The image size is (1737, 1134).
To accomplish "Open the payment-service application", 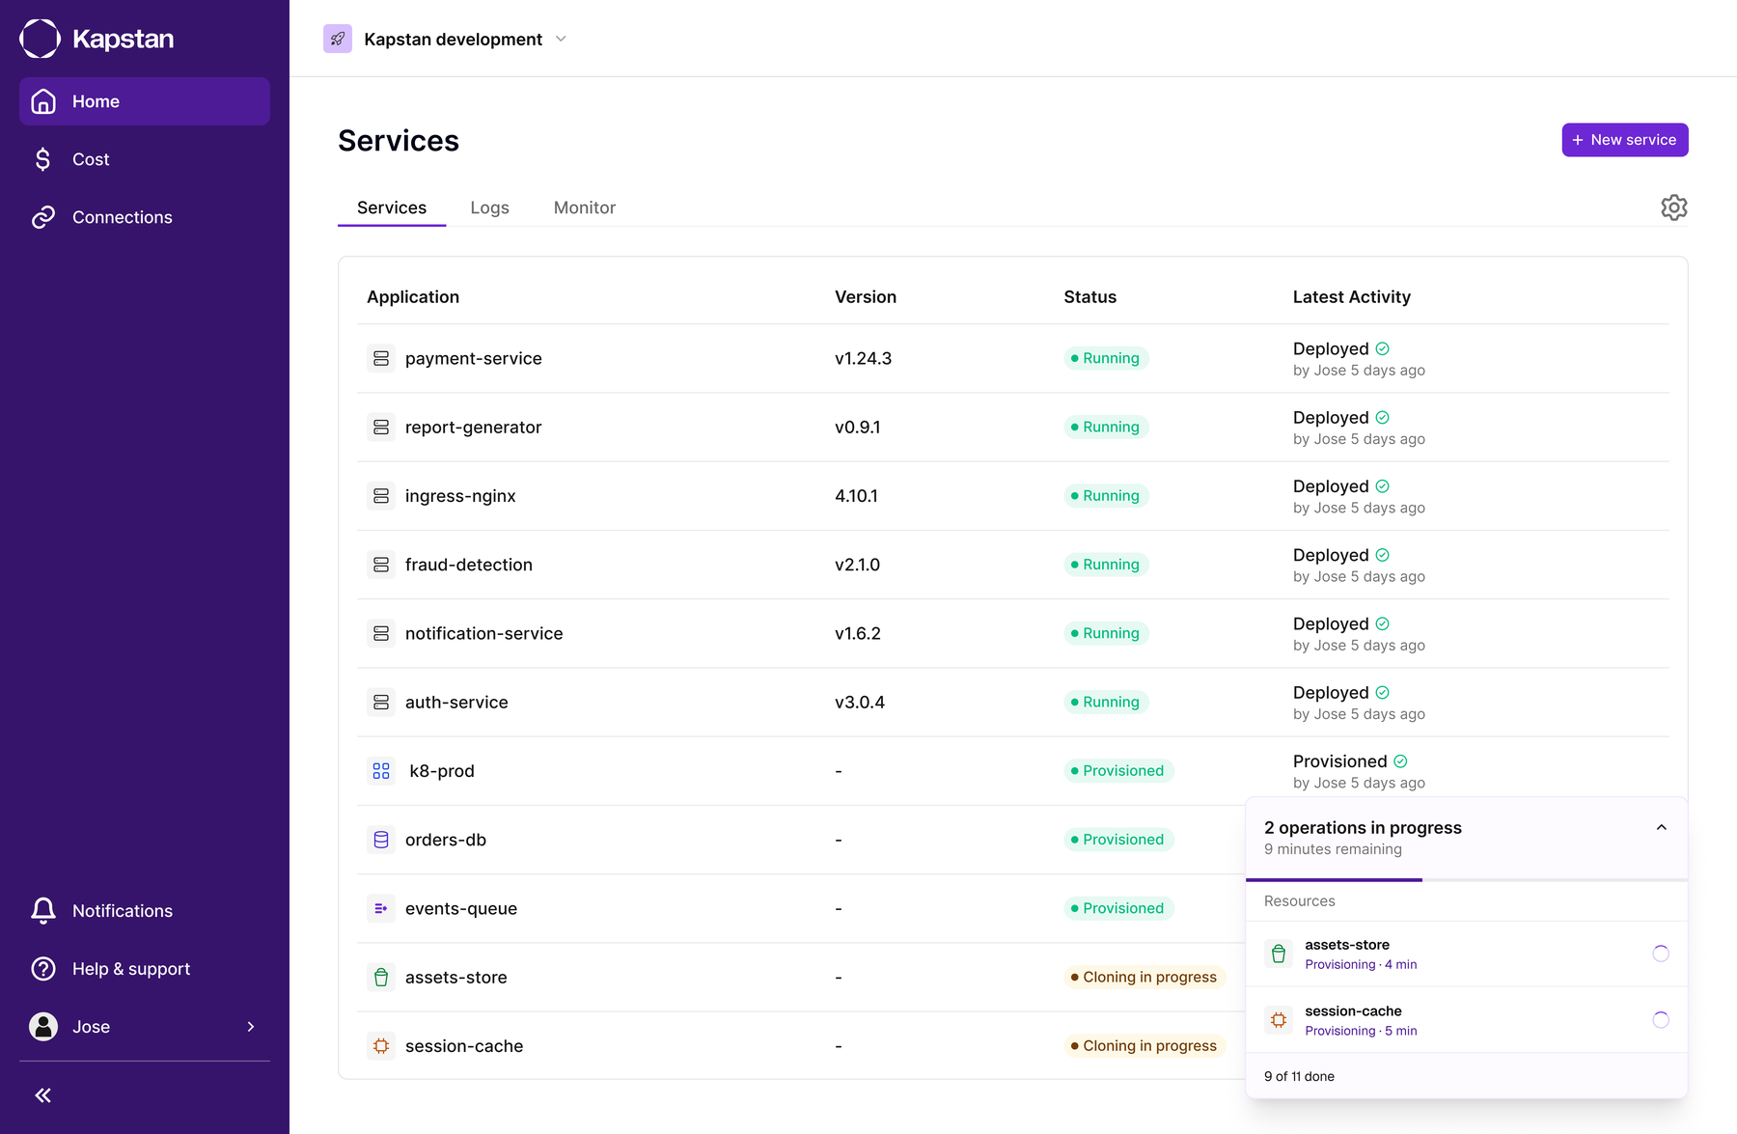I will click(473, 358).
